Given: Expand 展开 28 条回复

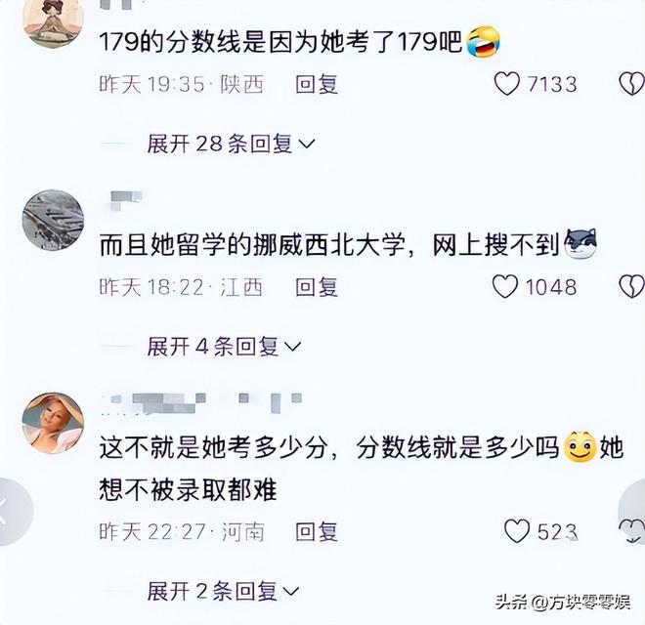Looking at the screenshot, I should pos(232,144).
